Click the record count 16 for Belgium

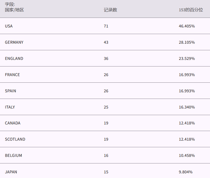(106, 155)
